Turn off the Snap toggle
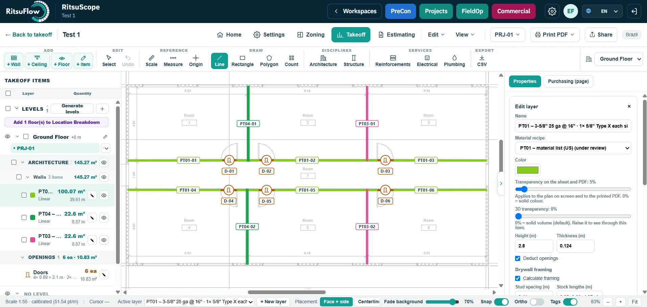 (x=501, y=302)
